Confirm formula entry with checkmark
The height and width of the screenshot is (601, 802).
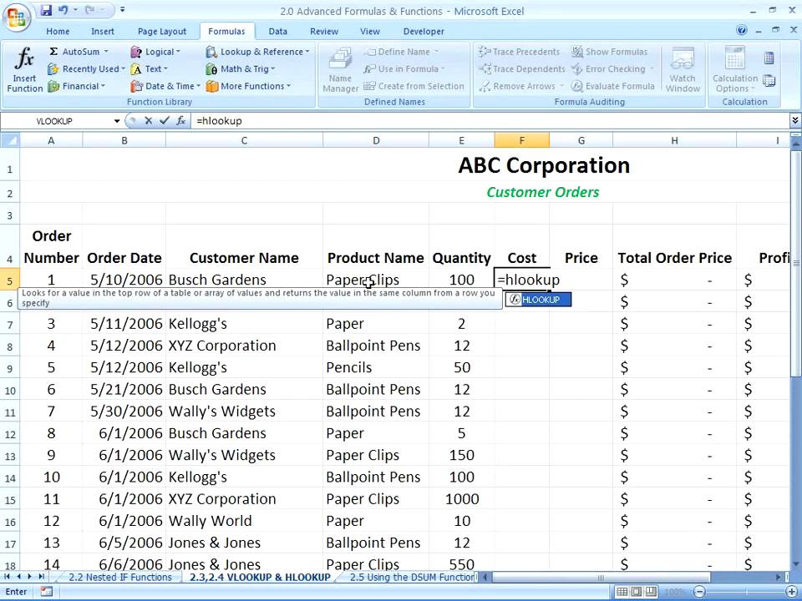coord(165,121)
